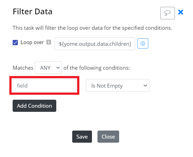This screenshot has height=157, width=193.
Task: Click the 'Matches' label
Action: 23,68
